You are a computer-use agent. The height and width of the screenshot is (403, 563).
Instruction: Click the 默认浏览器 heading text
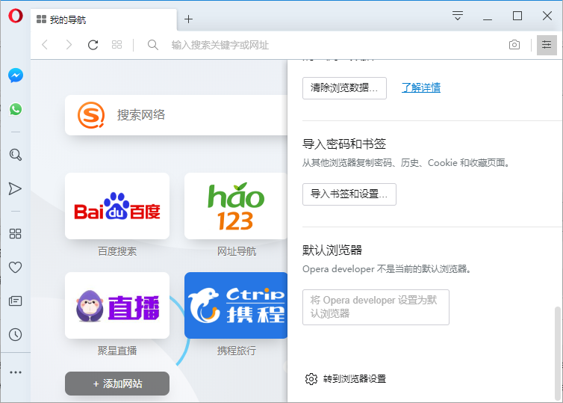click(332, 250)
